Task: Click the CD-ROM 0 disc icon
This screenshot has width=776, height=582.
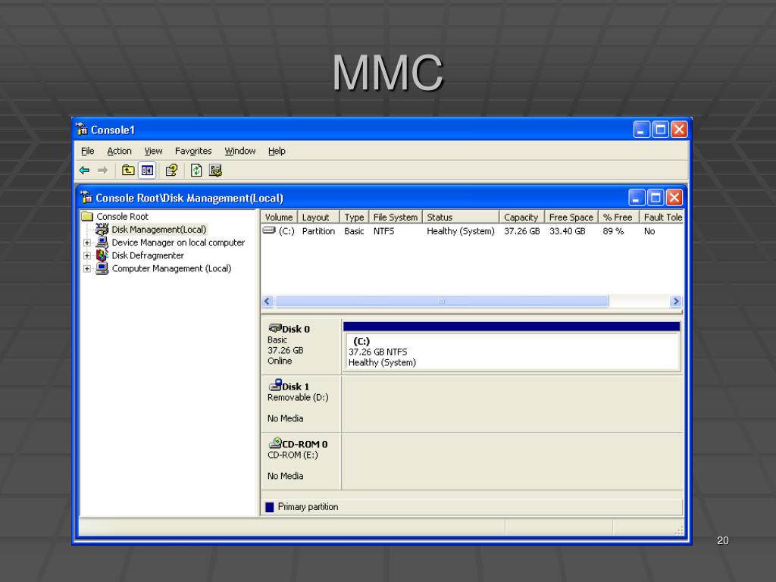Action: (275, 443)
